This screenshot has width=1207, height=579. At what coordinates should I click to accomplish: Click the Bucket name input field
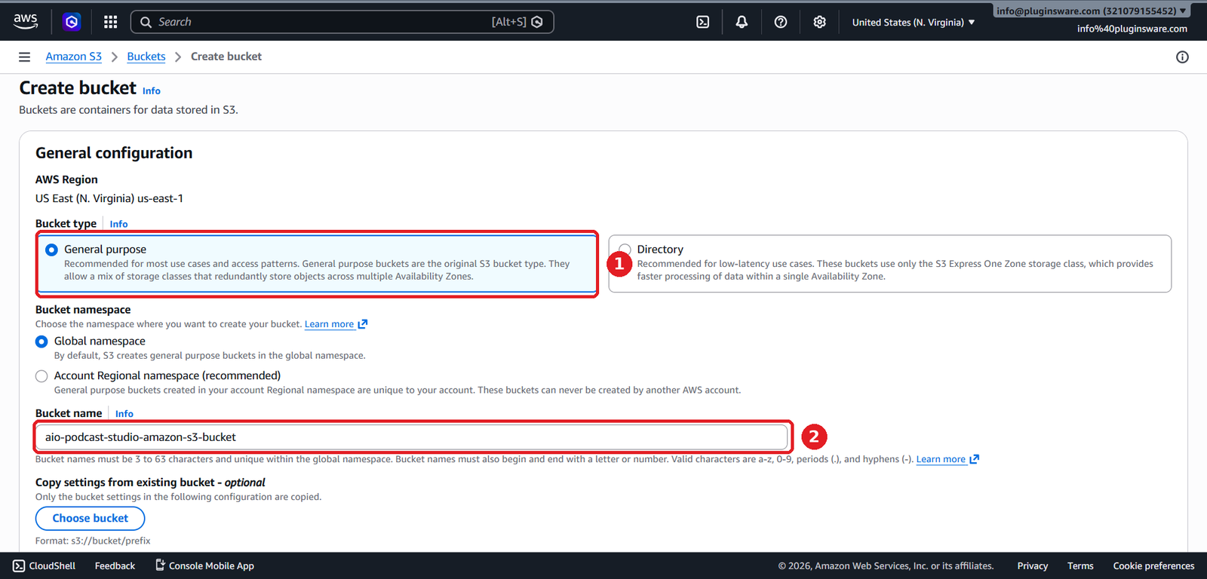412,437
